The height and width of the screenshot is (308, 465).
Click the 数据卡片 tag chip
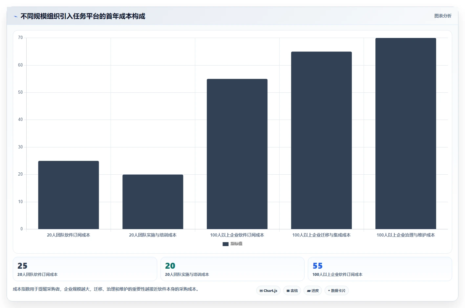click(x=337, y=291)
